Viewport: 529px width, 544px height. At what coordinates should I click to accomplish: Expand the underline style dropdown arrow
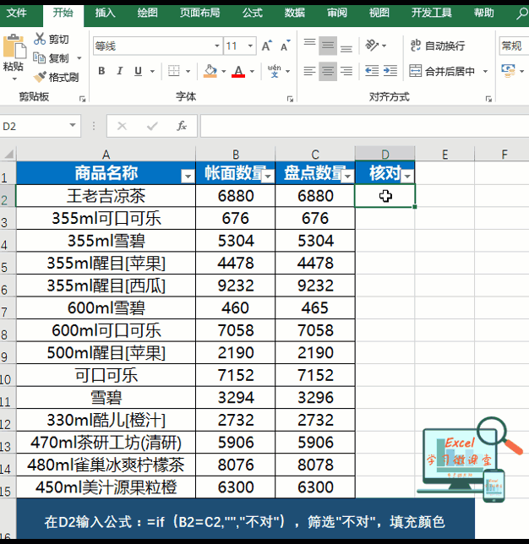pos(152,71)
